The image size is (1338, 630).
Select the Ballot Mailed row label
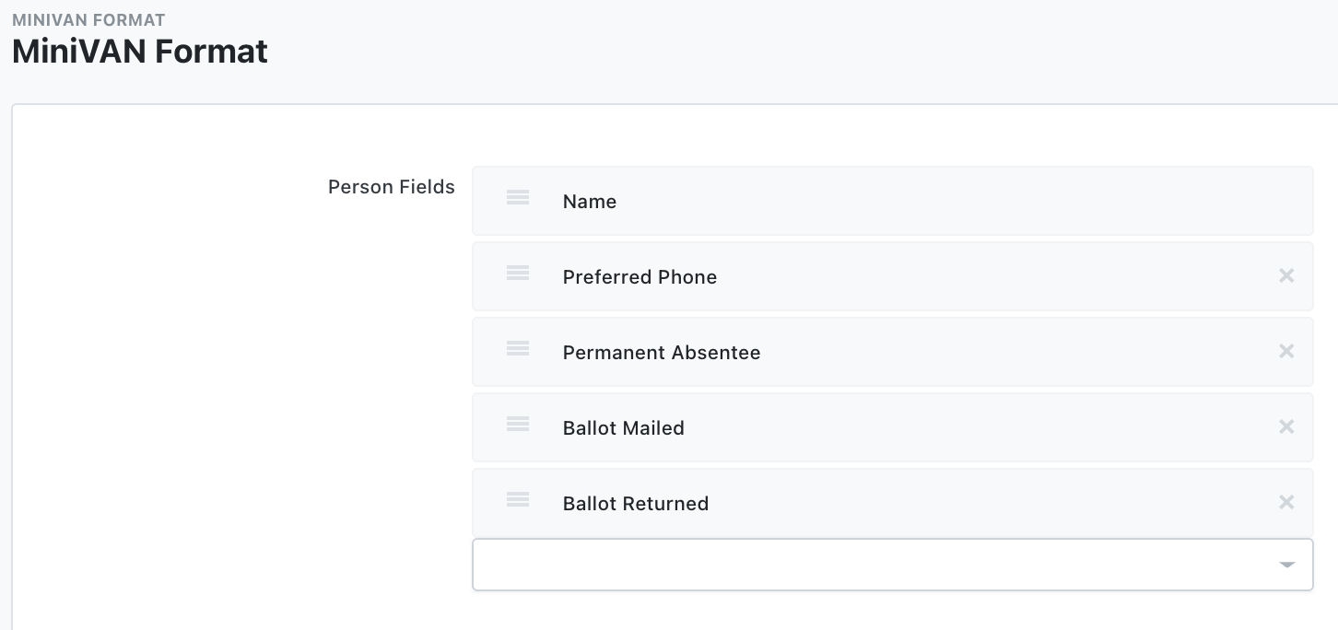pyautogui.click(x=623, y=428)
